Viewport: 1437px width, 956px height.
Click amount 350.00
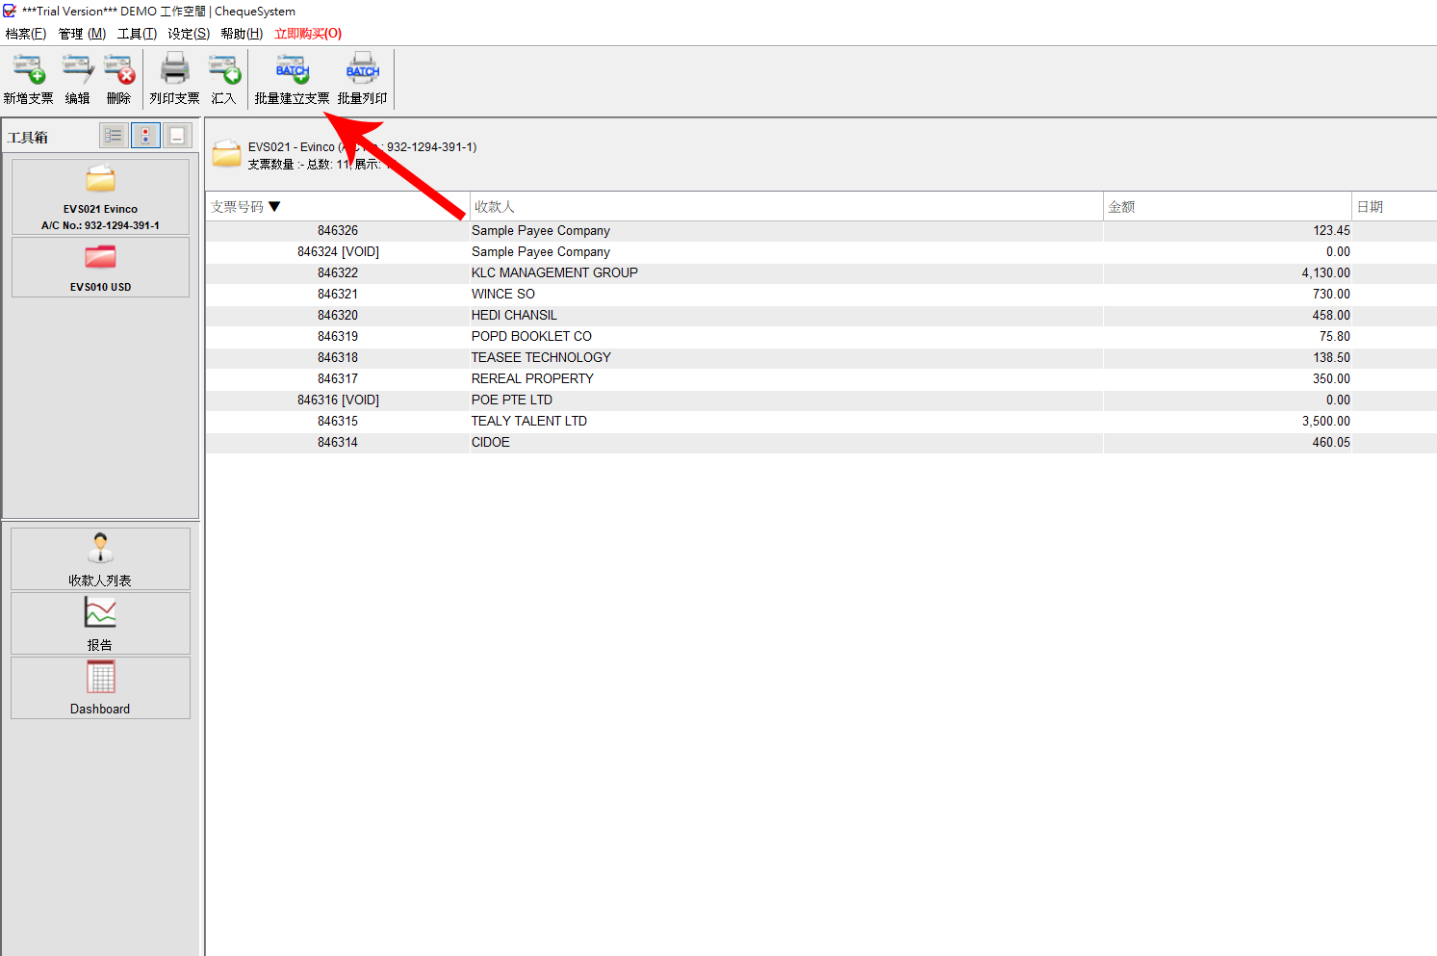click(x=1331, y=379)
